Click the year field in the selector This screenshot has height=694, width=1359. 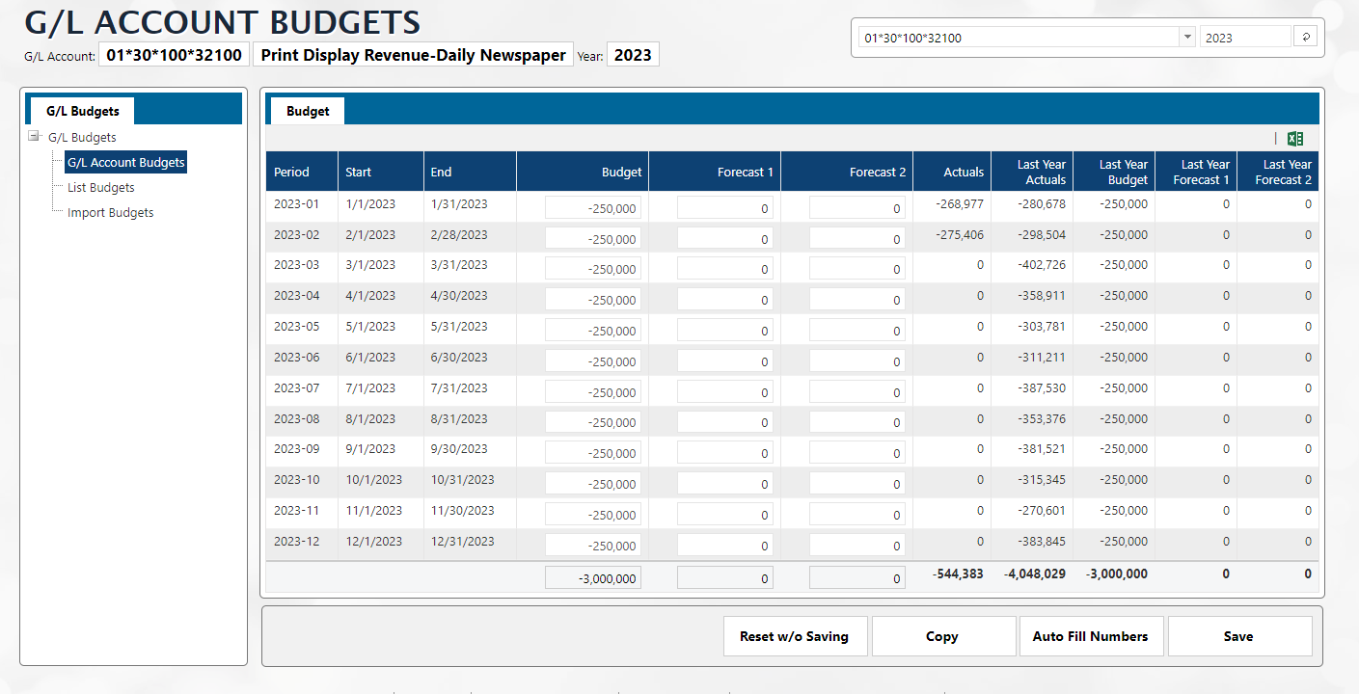(1244, 38)
